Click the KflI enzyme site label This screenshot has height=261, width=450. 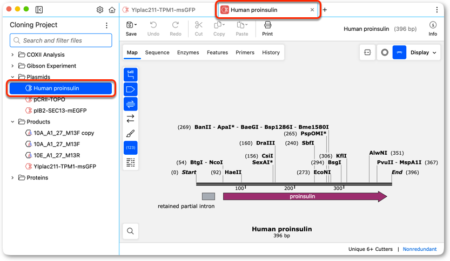pyautogui.click(x=341, y=155)
